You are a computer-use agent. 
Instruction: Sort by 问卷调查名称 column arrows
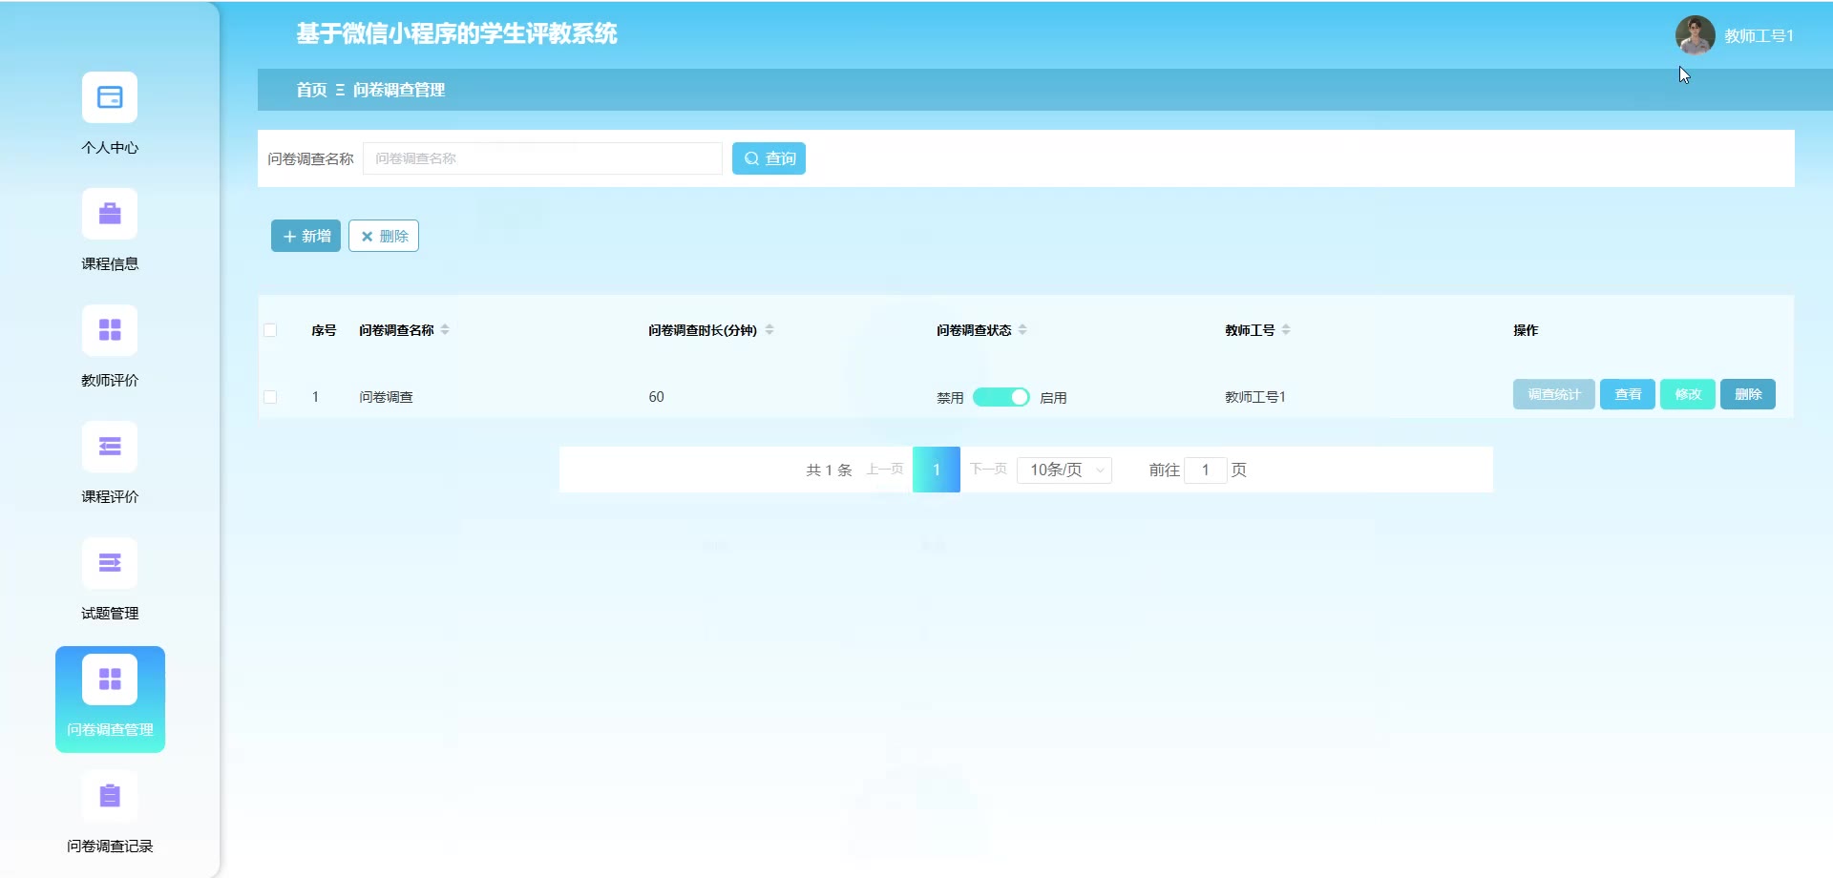(445, 330)
